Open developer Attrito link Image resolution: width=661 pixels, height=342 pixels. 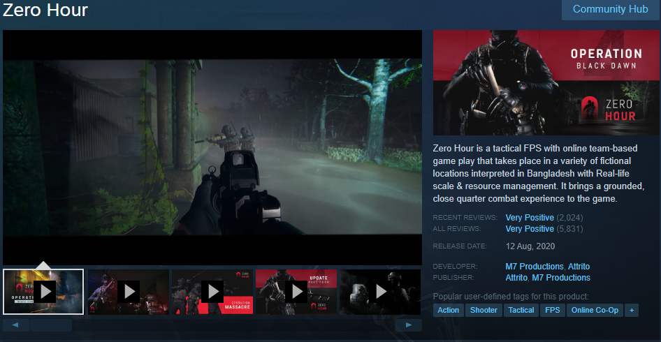pyautogui.click(x=579, y=267)
